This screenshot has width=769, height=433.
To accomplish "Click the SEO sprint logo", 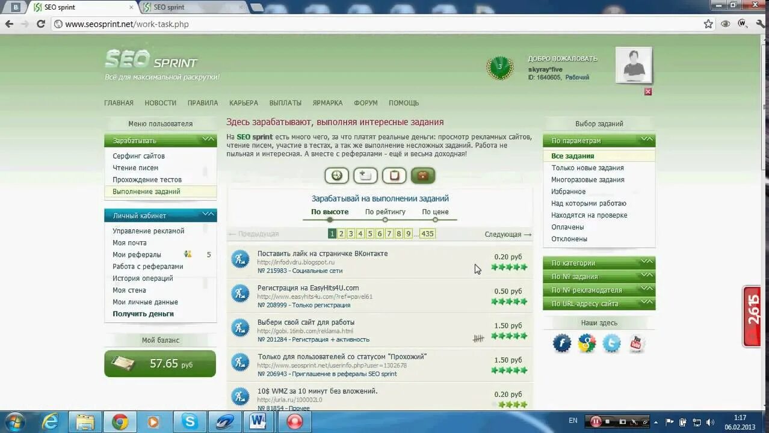I will 151,60.
